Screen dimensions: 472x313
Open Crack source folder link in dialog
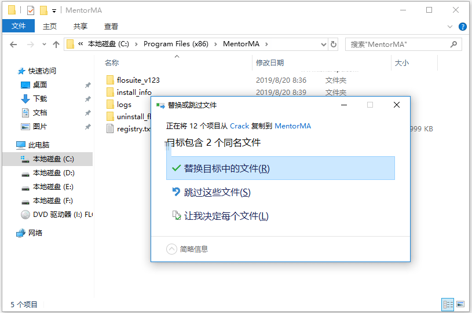pos(239,126)
